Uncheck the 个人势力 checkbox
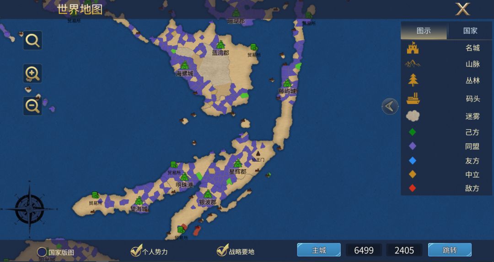 tap(136, 251)
